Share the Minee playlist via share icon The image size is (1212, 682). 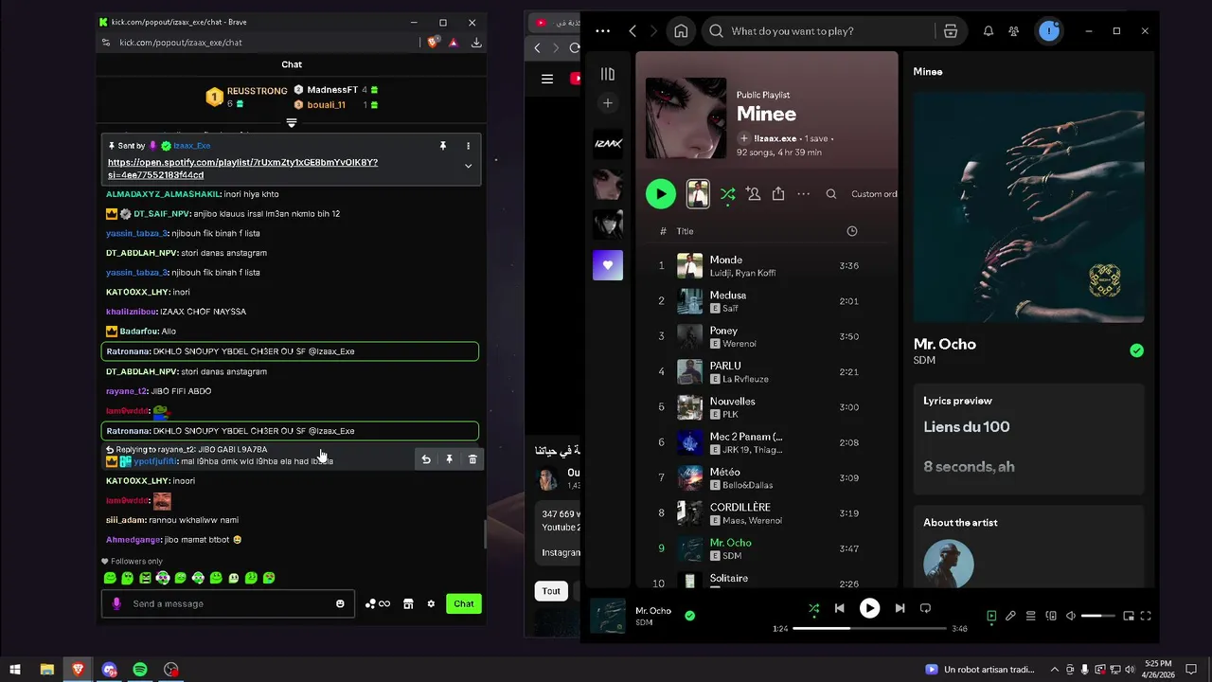(778, 194)
